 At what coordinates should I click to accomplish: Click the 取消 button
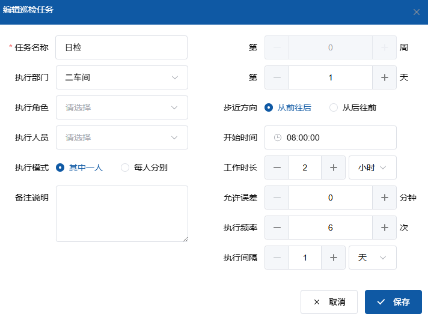coord(329,302)
